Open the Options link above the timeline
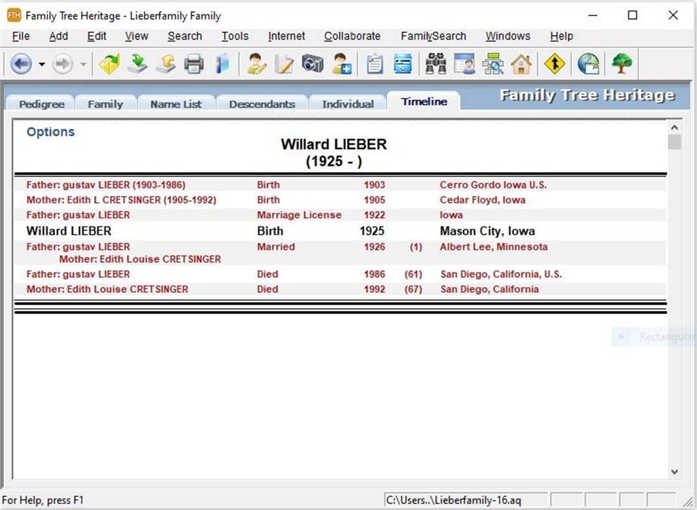697x510 pixels. (x=51, y=132)
